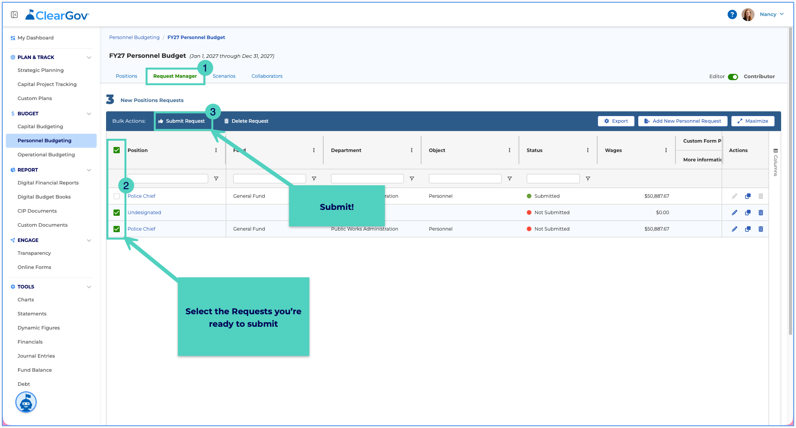This screenshot has width=796, height=428.
Task: Open the ClearGov chatbot assistant icon
Action: pos(26,402)
